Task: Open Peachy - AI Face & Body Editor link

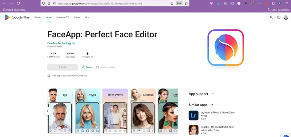Action: point(217,127)
